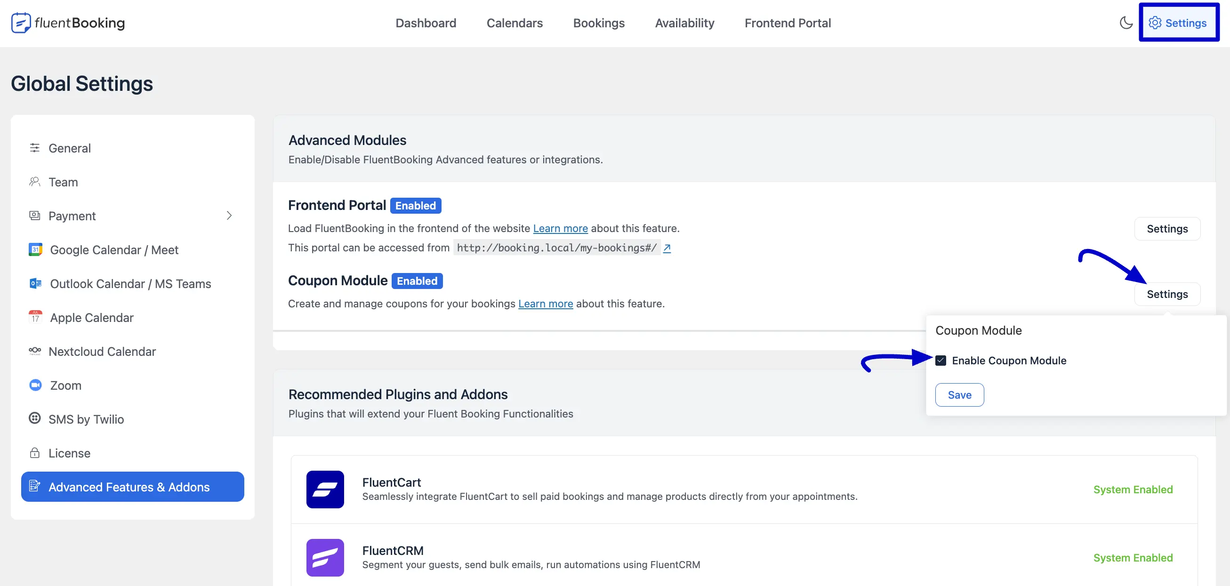Open Nextcloud Calendar settings
Image resolution: width=1230 pixels, height=586 pixels.
point(133,352)
